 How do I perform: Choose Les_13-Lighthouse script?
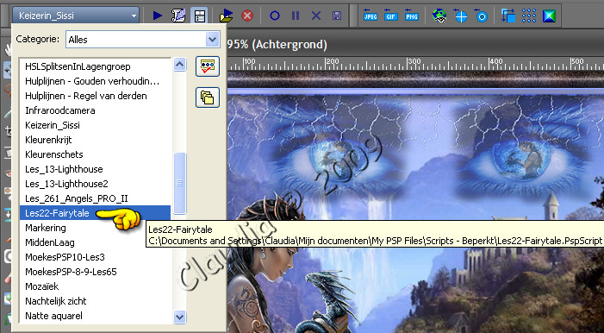click(95, 169)
